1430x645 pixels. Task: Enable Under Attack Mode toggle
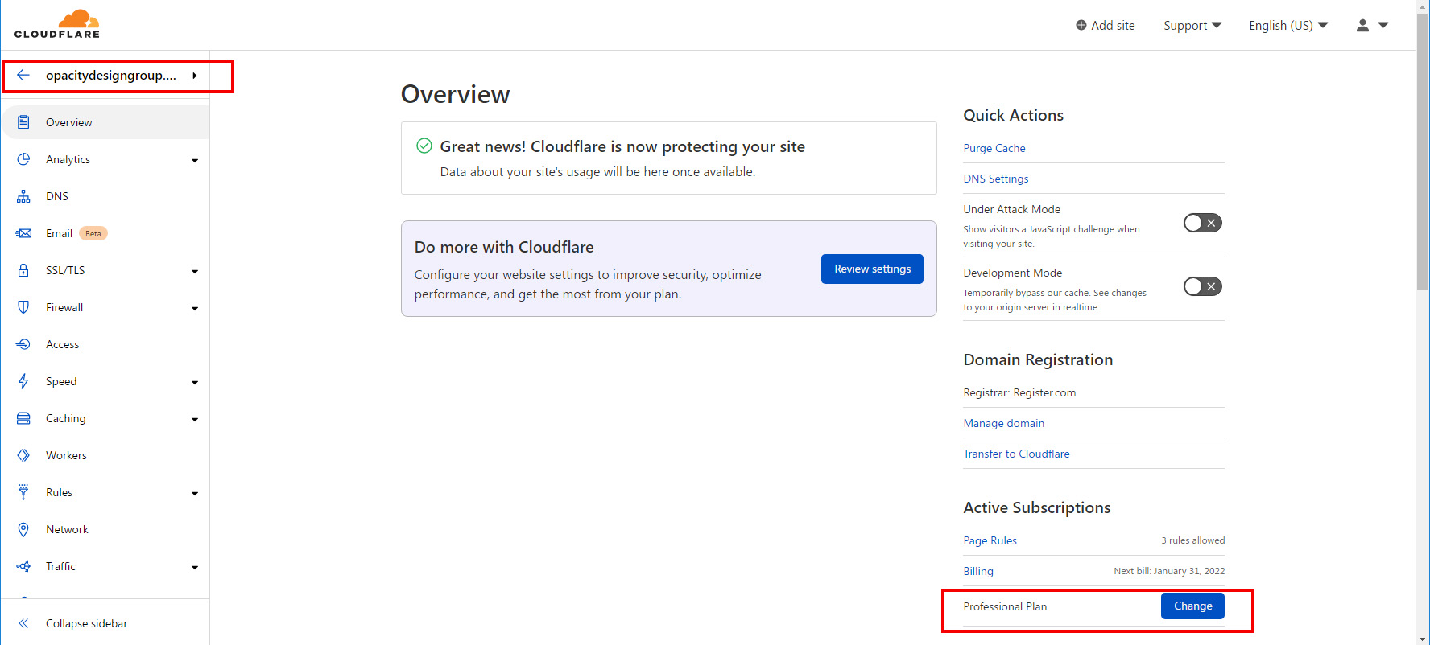tap(1202, 223)
